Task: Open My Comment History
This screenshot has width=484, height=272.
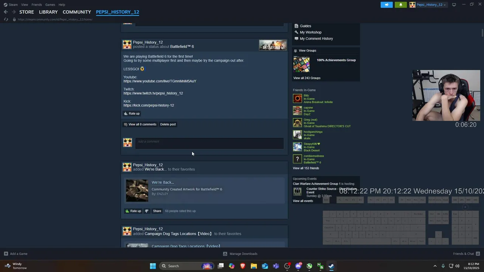Action: (316, 39)
